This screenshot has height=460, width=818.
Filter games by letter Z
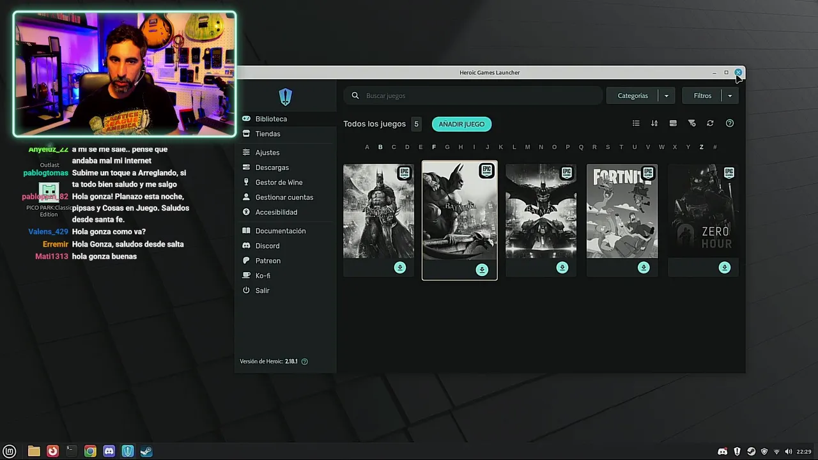[701, 147]
